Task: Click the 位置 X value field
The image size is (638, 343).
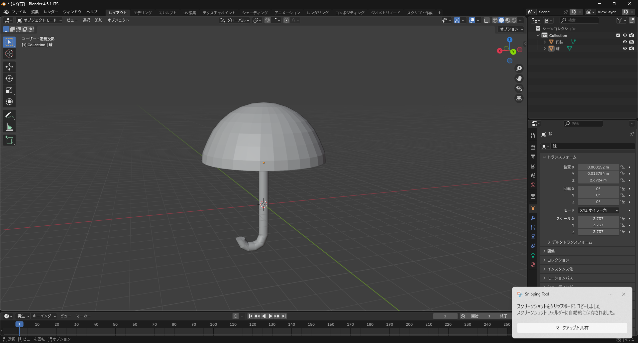Action: click(598, 167)
